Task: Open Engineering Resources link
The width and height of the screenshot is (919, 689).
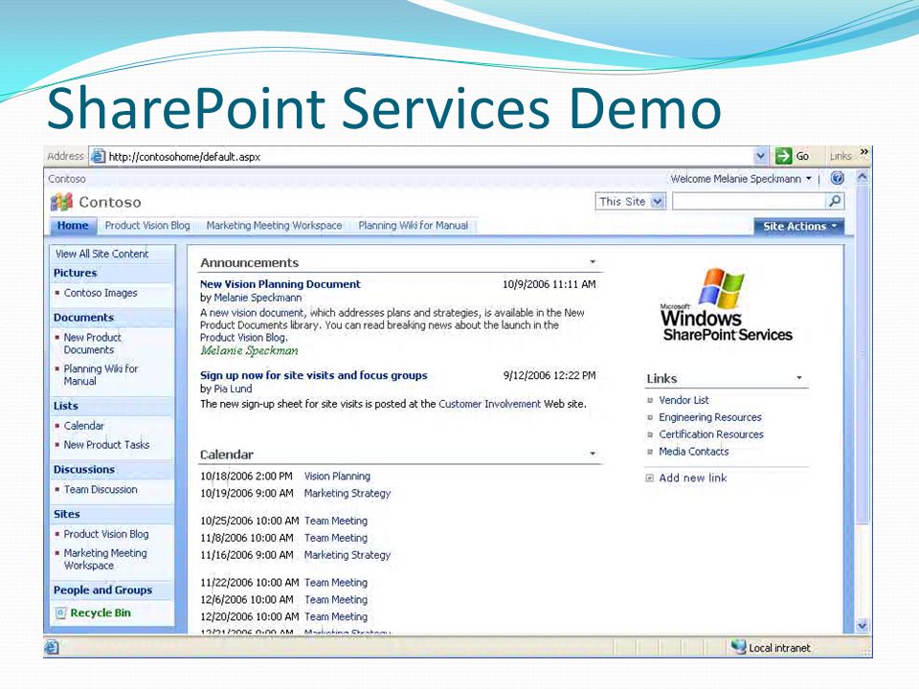Action: tap(709, 417)
